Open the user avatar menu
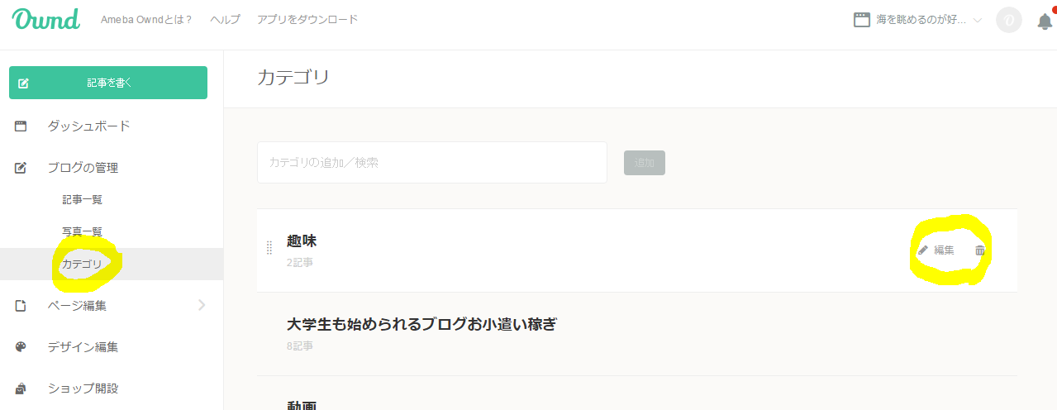Viewport: 1057px width, 410px height. click(1009, 20)
